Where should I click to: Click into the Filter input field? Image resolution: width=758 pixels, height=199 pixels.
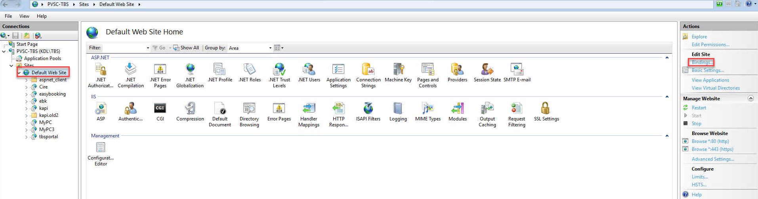click(x=124, y=48)
